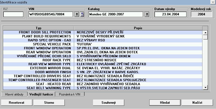Click into the VIN text field
The width and height of the screenshot is (216, 109).
pyautogui.click(x=51, y=14)
